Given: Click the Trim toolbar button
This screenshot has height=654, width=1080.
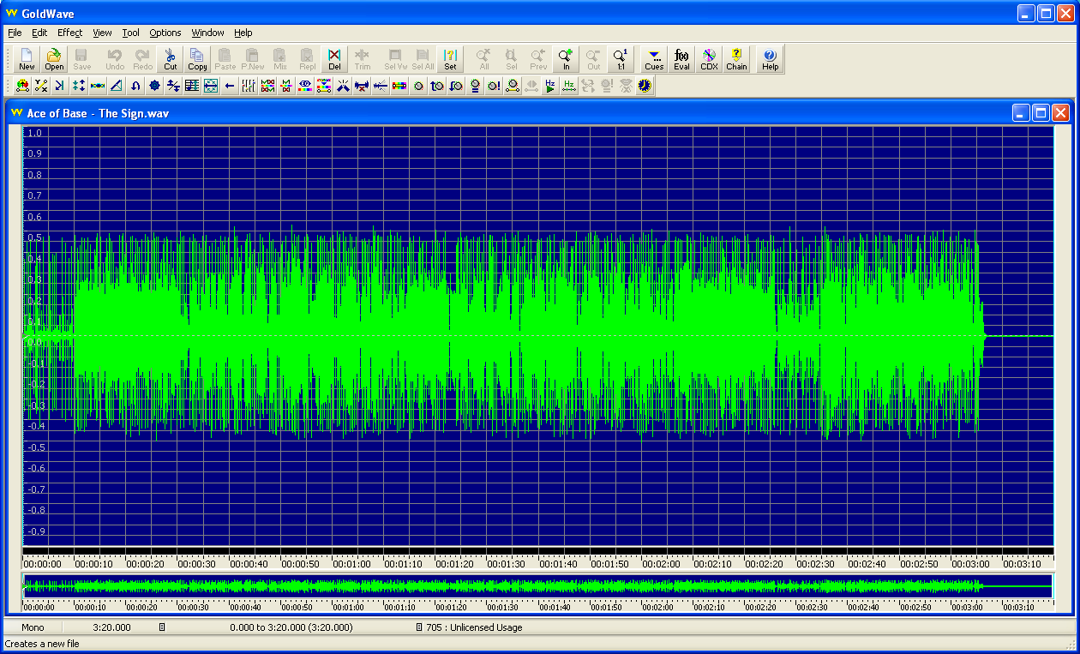Looking at the screenshot, I should point(363,59).
